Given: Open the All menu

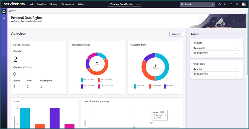Looking at the screenshot, I should click(31, 4).
